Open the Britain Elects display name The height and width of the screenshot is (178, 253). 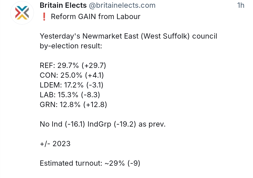point(63,5)
